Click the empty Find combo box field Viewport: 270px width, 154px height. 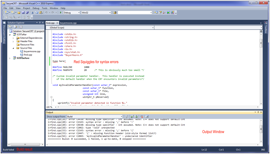pos(134,13)
